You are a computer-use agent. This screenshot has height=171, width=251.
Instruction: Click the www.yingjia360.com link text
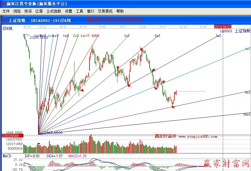click(198, 137)
